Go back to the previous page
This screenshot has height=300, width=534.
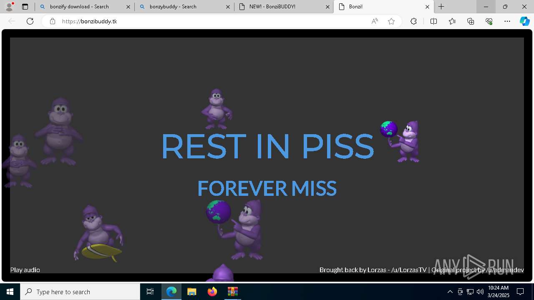[12, 21]
